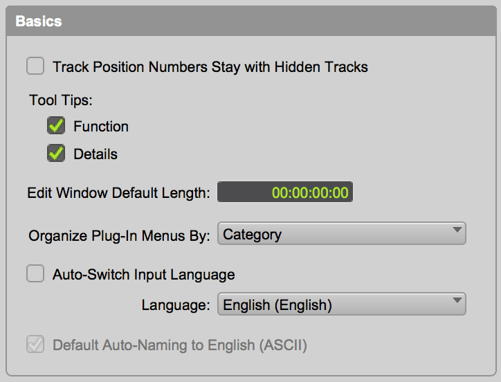The width and height of the screenshot is (501, 382).
Task: Click the Tool Tips label
Action: (60, 100)
